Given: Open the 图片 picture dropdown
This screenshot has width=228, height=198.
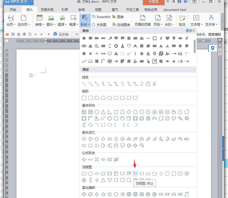Looking at the screenshot, I should point(51,21).
